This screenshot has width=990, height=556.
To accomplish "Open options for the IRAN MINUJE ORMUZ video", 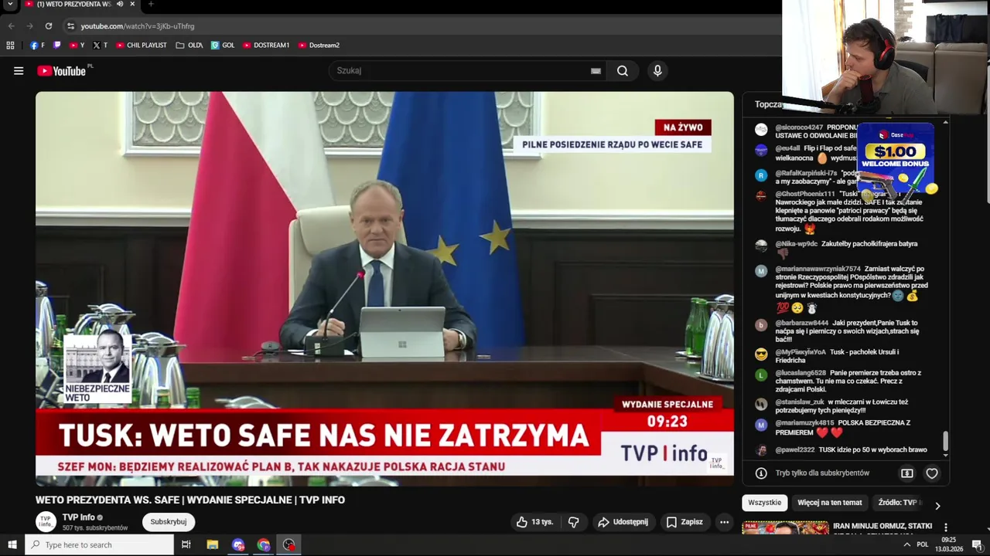I will [x=945, y=527].
